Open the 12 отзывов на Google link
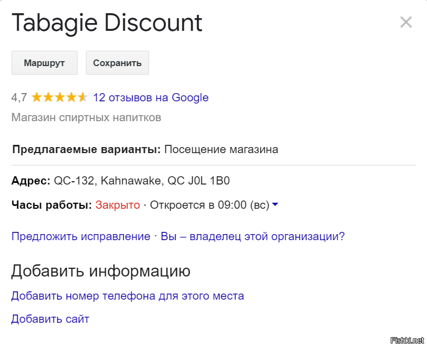The image size is (427, 347). pyautogui.click(x=151, y=98)
